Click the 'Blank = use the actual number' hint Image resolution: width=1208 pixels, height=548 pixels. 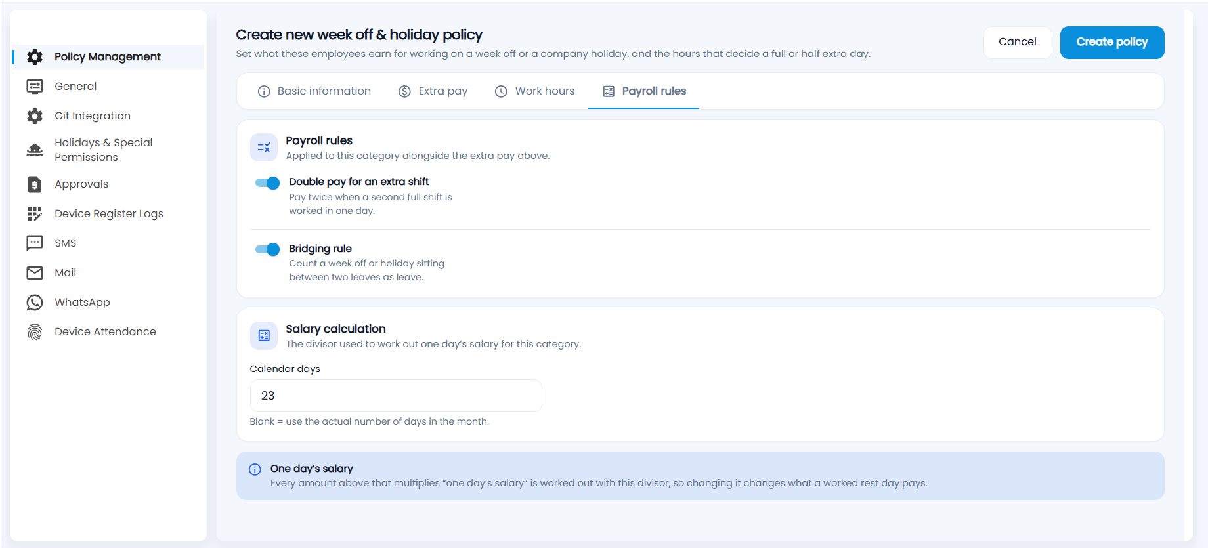click(369, 421)
